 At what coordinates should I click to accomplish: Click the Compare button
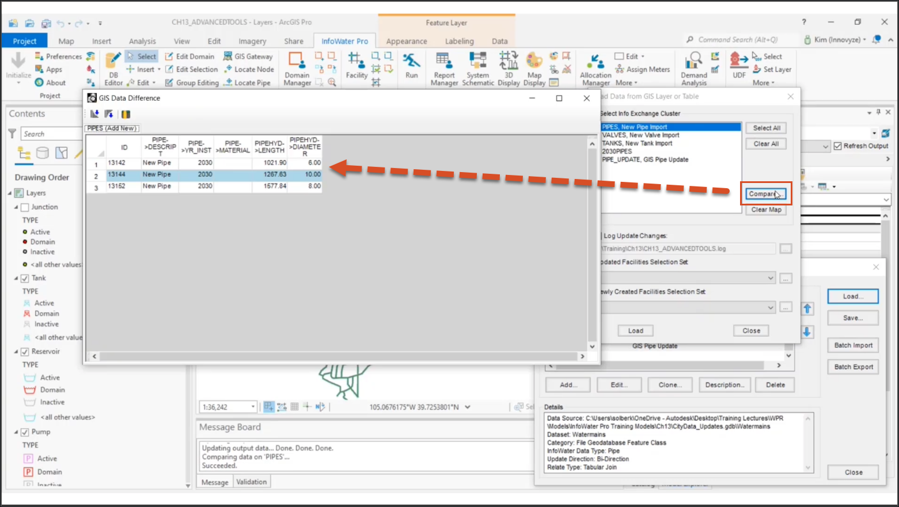(x=766, y=194)
